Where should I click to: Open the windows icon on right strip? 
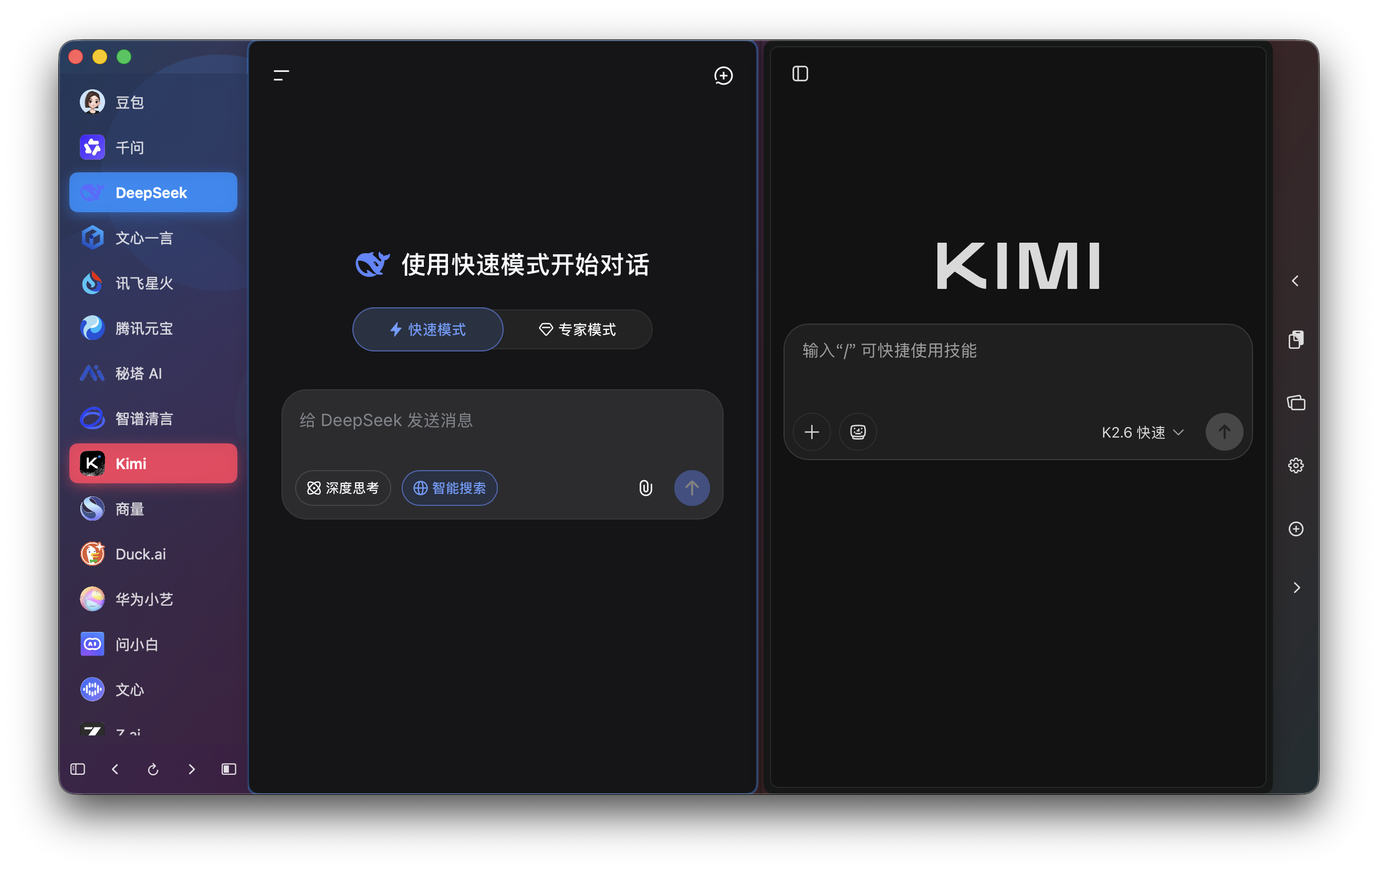pos(1296,402)
